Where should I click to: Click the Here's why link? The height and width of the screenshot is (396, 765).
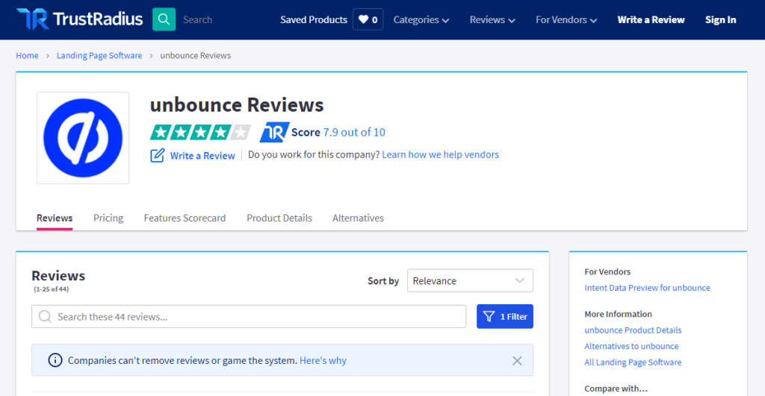pyautogui.click(x=323, y=360)
